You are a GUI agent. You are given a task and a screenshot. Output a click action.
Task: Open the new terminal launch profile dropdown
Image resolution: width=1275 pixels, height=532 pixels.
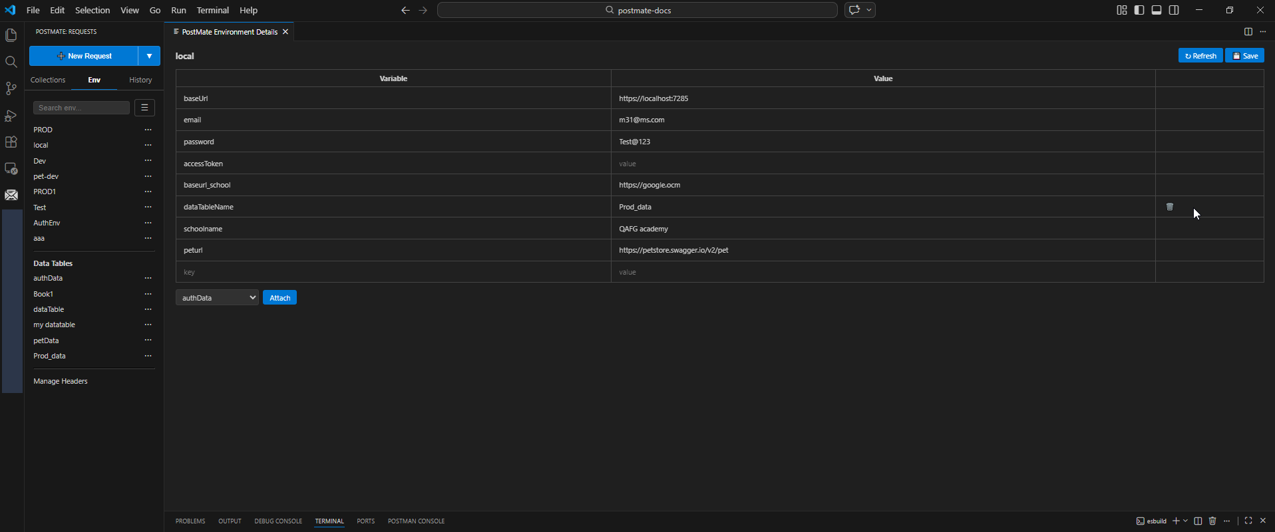[1185, 521]
